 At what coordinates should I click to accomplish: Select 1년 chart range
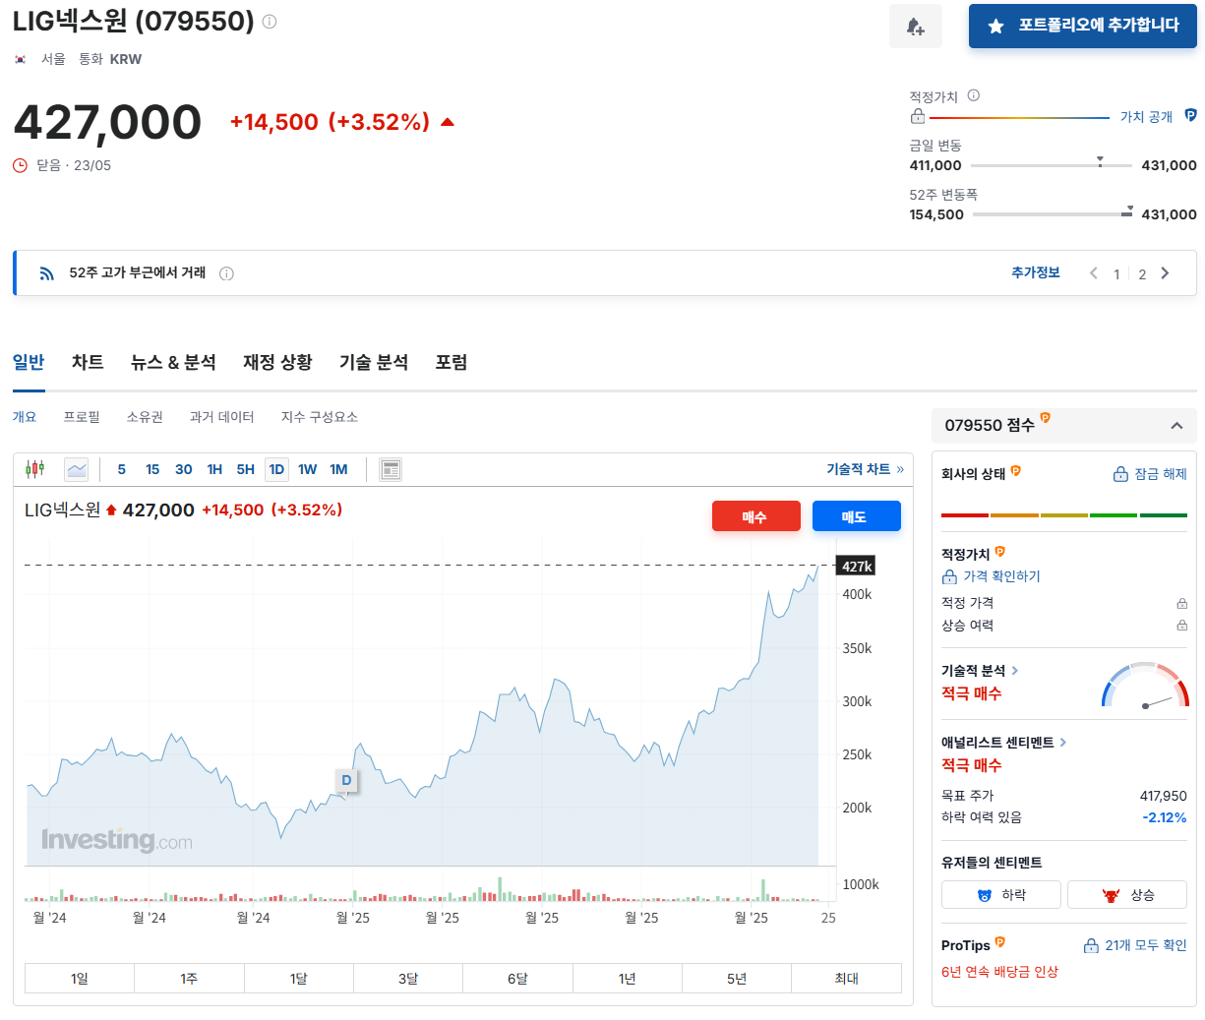coord(627,979)
